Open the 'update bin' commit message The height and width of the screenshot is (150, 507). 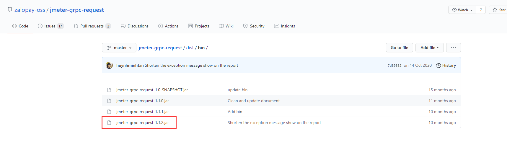click(238, 90)
